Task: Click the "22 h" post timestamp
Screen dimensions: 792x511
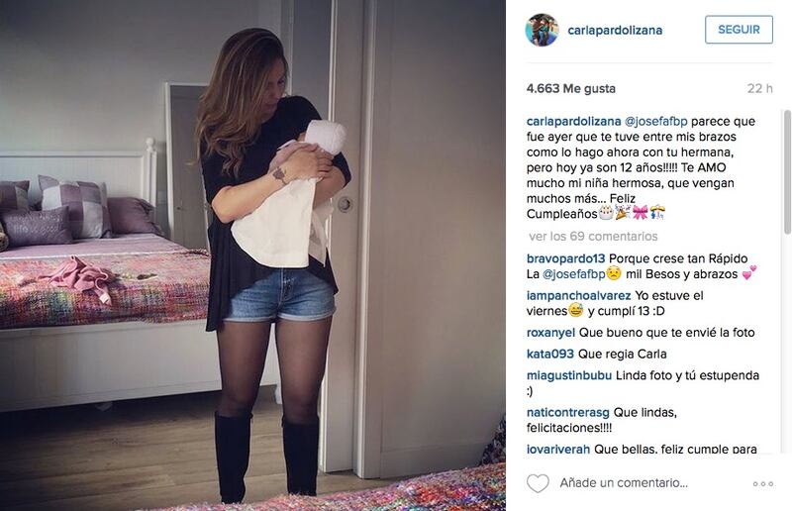Action: click(759, 88)
